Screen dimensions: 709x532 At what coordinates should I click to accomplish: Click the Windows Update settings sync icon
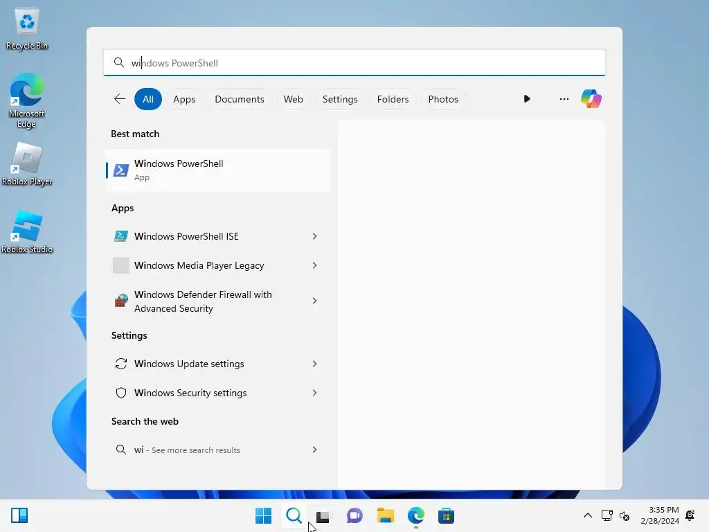(120, 364)
